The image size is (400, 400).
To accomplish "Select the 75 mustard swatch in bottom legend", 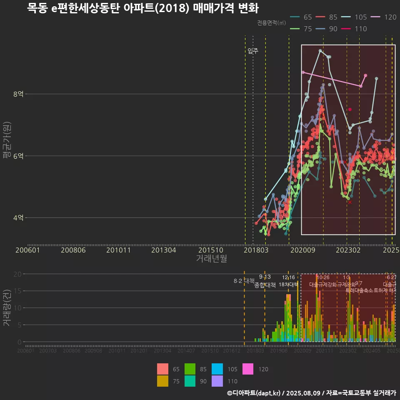I will [163, 381].
